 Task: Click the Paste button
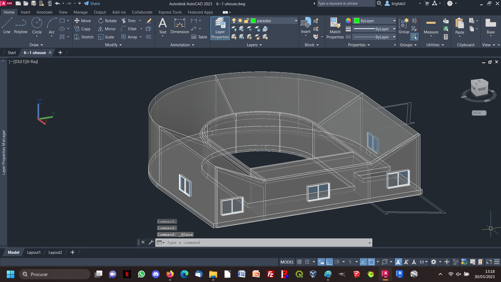[x=460, y=26]
